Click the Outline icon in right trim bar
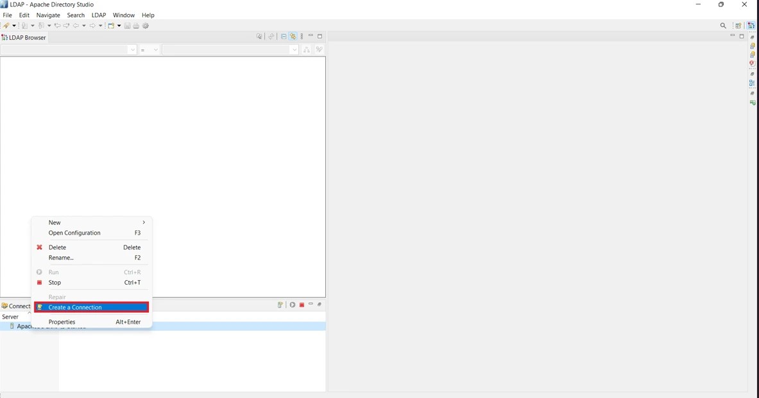This screenshot has width=759, height=398. tap(752, 83)
